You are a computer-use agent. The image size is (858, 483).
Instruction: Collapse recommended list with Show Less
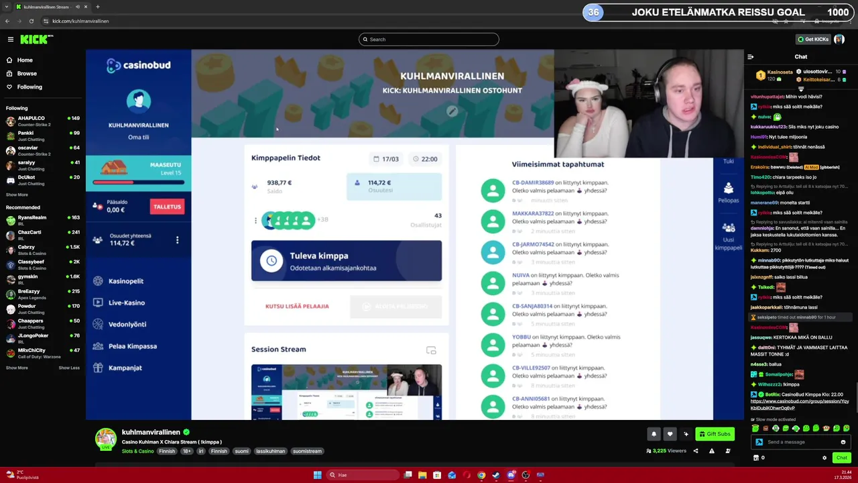(x=69, y=368)
